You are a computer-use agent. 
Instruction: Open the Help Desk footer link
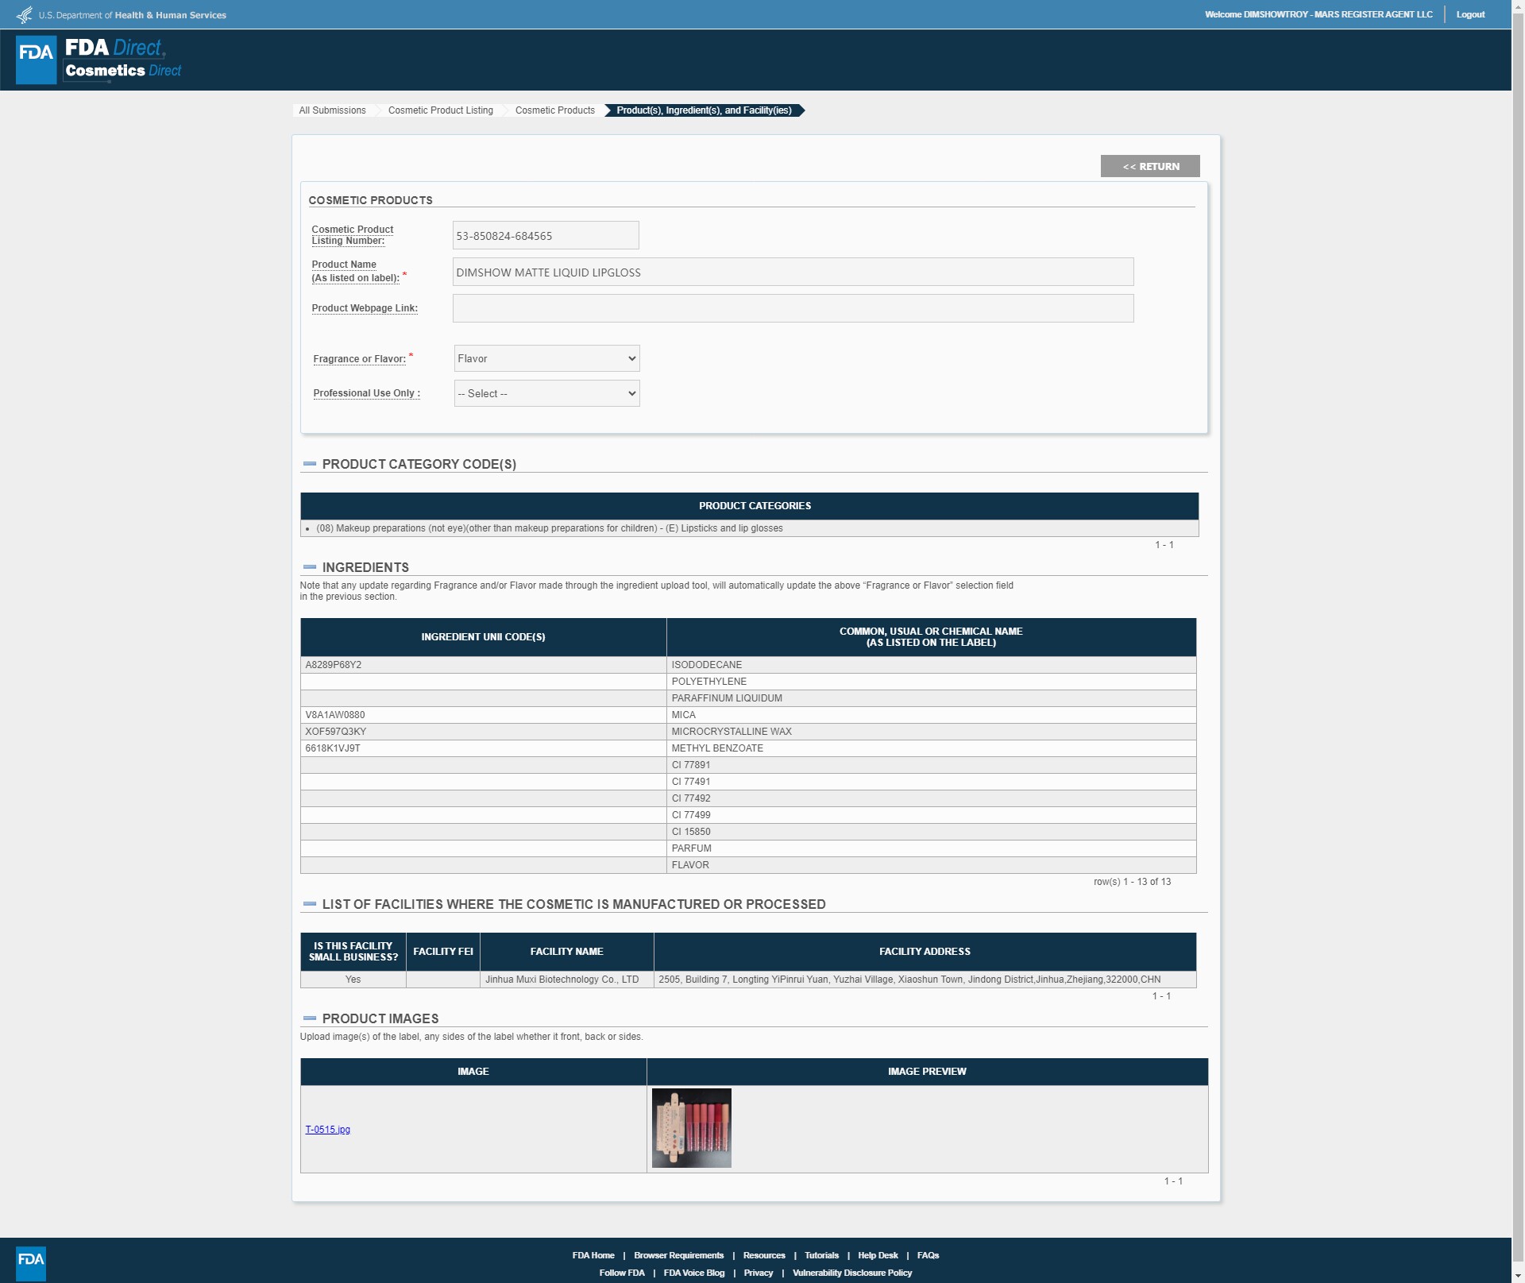coord(878,1255)
